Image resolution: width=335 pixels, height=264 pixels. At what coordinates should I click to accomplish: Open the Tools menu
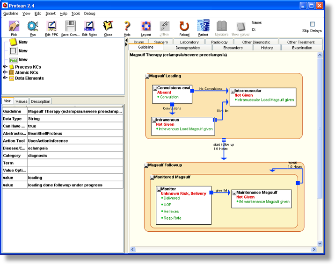75,14
